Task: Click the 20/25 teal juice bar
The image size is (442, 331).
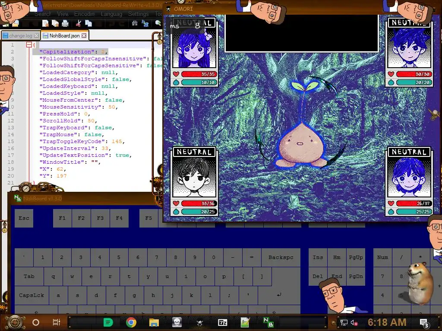Action: (199, 211)
